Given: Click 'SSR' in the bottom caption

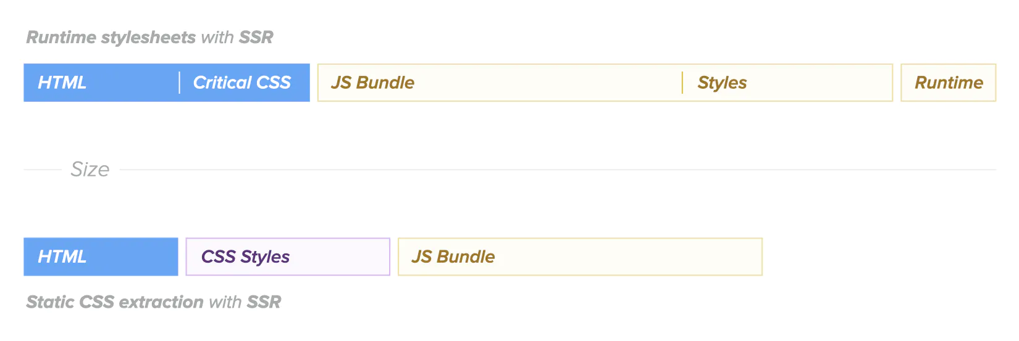Looking at the screenshot, I should [x=264, y=302].
